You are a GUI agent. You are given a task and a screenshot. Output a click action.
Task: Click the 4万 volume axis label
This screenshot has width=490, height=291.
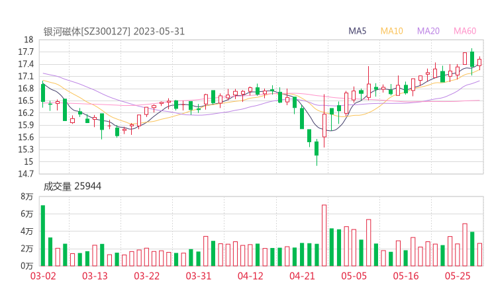point(27,231)
